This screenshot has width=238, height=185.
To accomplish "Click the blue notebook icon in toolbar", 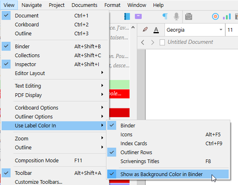I will pyautogui.click(x=127, y=16).
